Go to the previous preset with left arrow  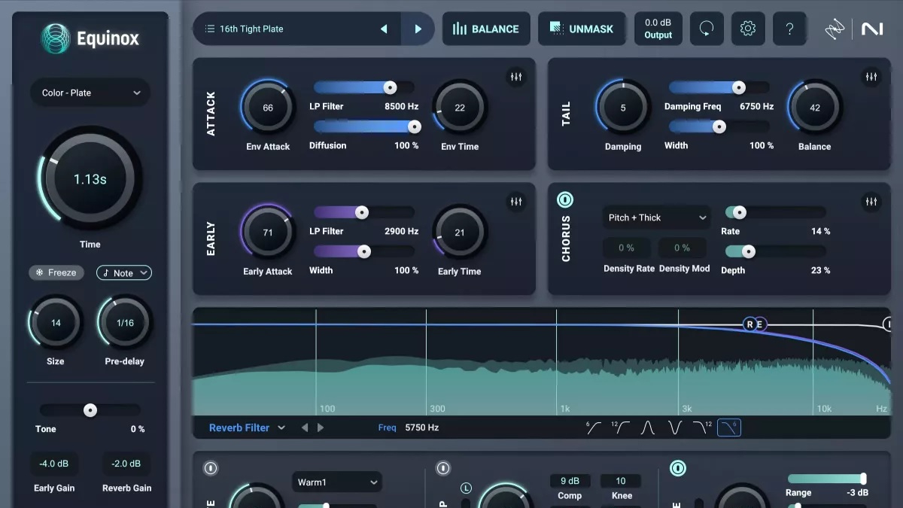click(384, 29)
